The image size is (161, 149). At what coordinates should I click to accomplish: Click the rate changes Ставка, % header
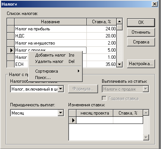tap(128, 113)
